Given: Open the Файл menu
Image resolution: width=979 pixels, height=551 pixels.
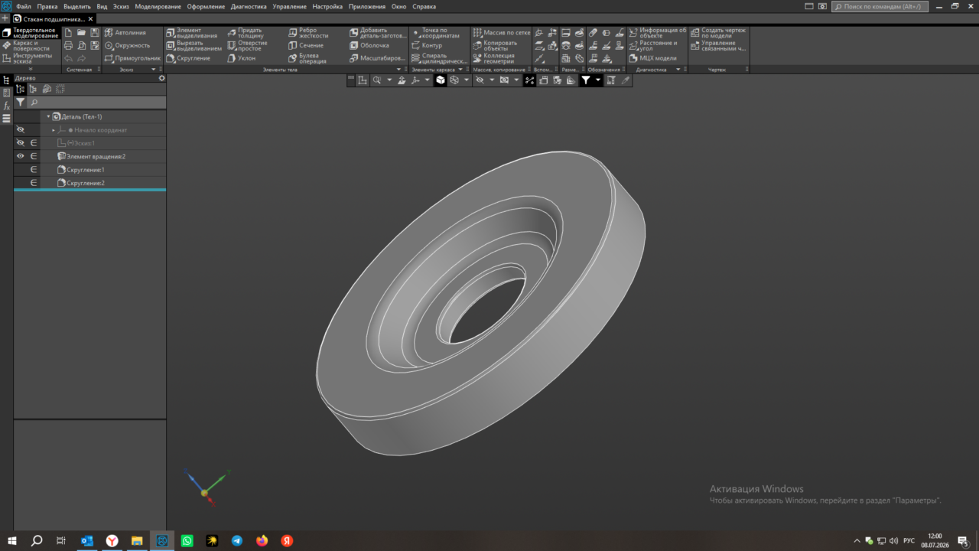Looking at the screenshot, I should point(24,6).
